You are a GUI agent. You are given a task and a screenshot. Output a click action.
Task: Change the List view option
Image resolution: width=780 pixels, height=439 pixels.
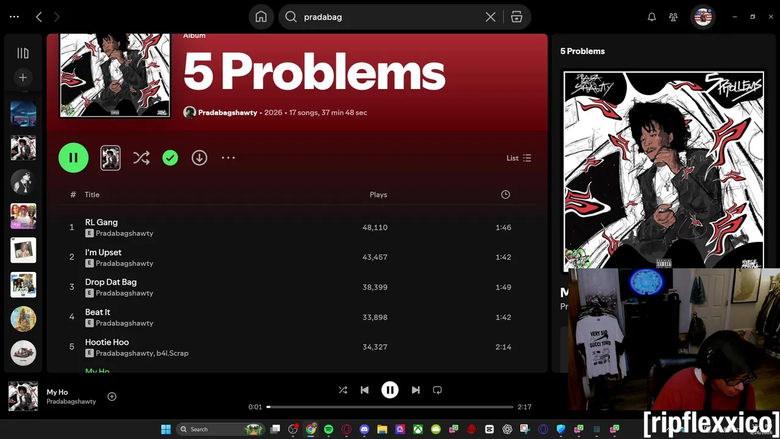pyautogui.click(x=519, y=158)
